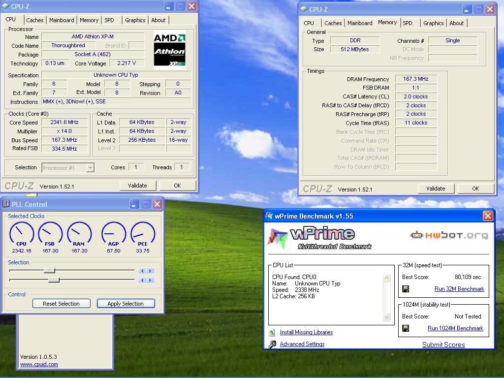The height and width of the screenshot is (378, 504).
Task: Click the Core Voltage value 2.217 V
Action: (126, 63)
